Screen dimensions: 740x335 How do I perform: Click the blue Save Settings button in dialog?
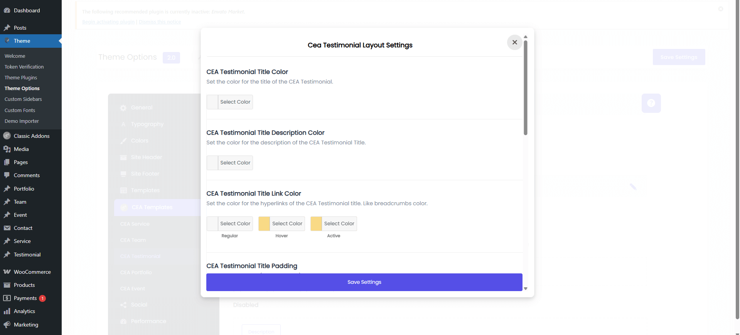(364, 282)
